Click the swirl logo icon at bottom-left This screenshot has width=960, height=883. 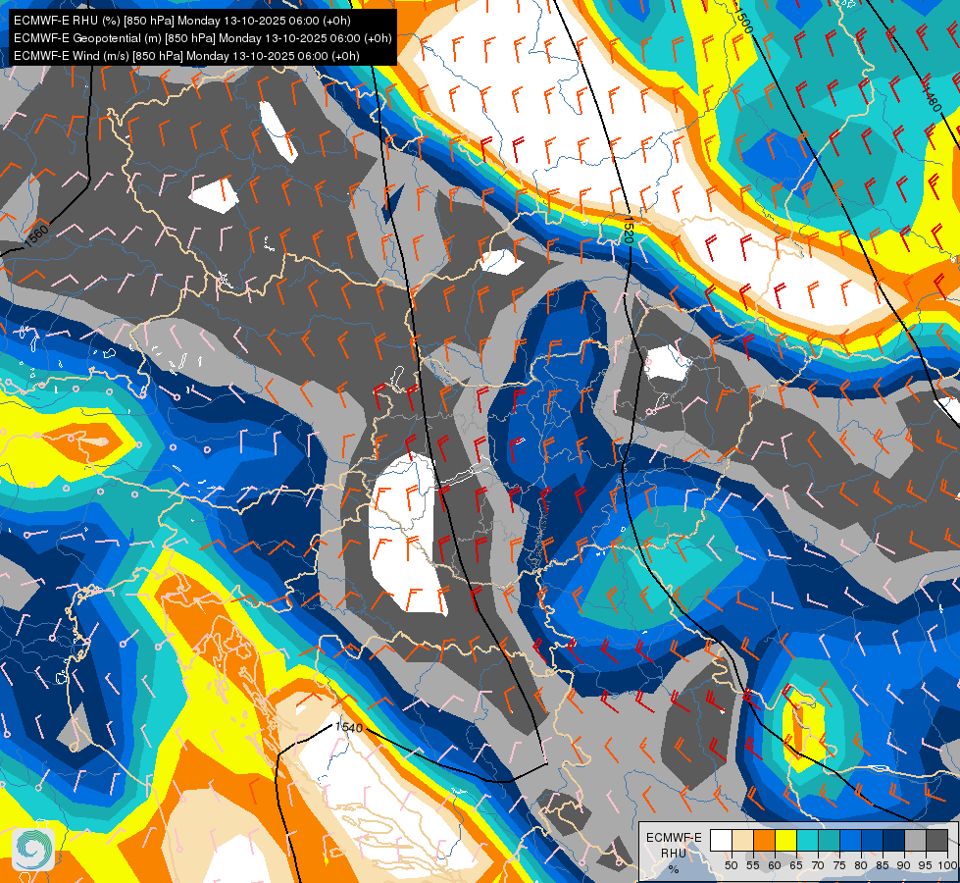pyautogui.click(x=33, y=849)
